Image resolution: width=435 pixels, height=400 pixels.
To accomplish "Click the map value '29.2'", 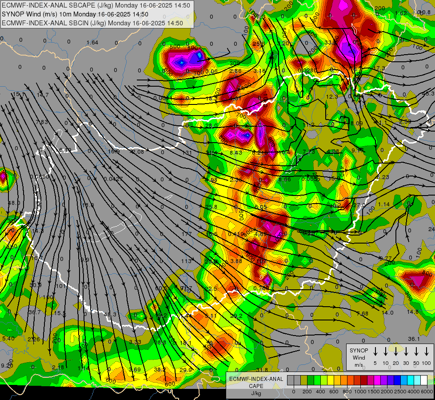I will pos(236,316).
